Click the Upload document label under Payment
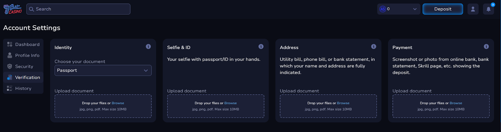This screenshot has width=501, height=132. pos(412,91)
